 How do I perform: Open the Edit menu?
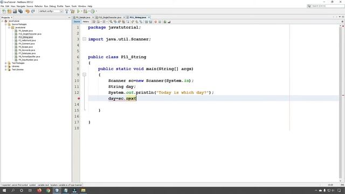pos(7,6)
